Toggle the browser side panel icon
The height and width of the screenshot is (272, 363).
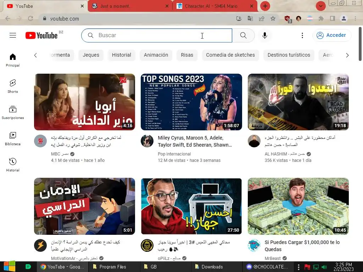pyautogui.click(x=333, y=18)
